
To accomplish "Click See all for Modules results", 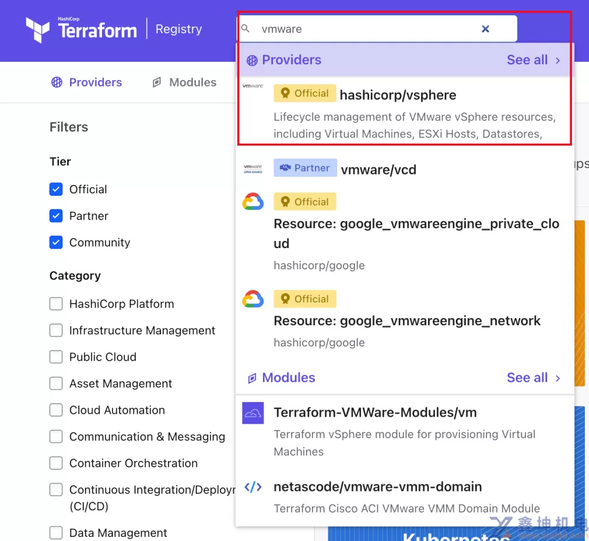I will (x=534, y=378).
